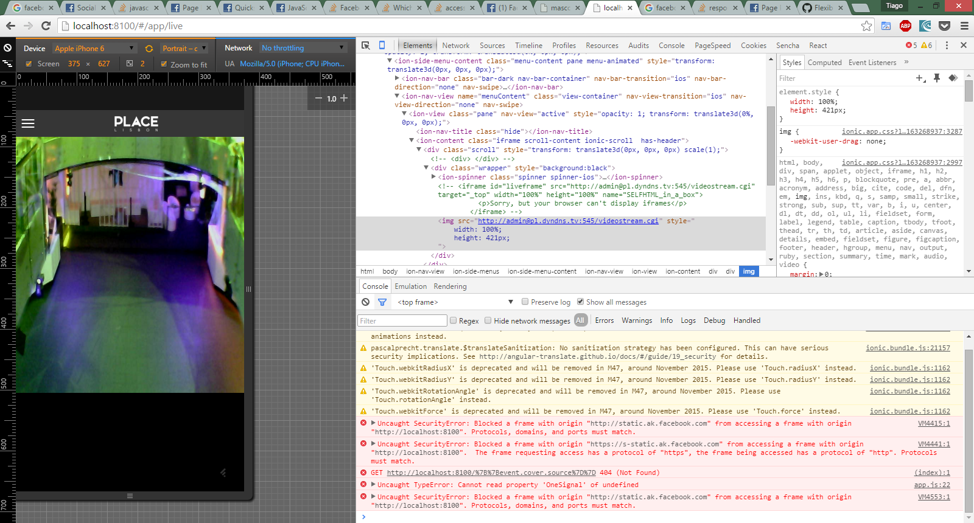Select the ion-content breadcrumb item
This screenshot has width=974, height=523.
point(682,271)
